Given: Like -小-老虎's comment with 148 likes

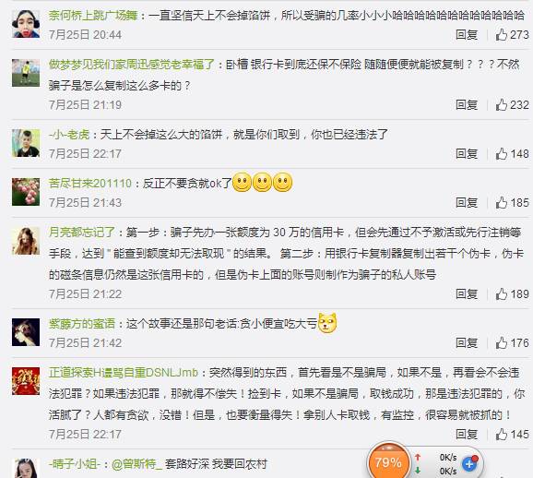Looking at the screenshot, I should coord(501,154).
